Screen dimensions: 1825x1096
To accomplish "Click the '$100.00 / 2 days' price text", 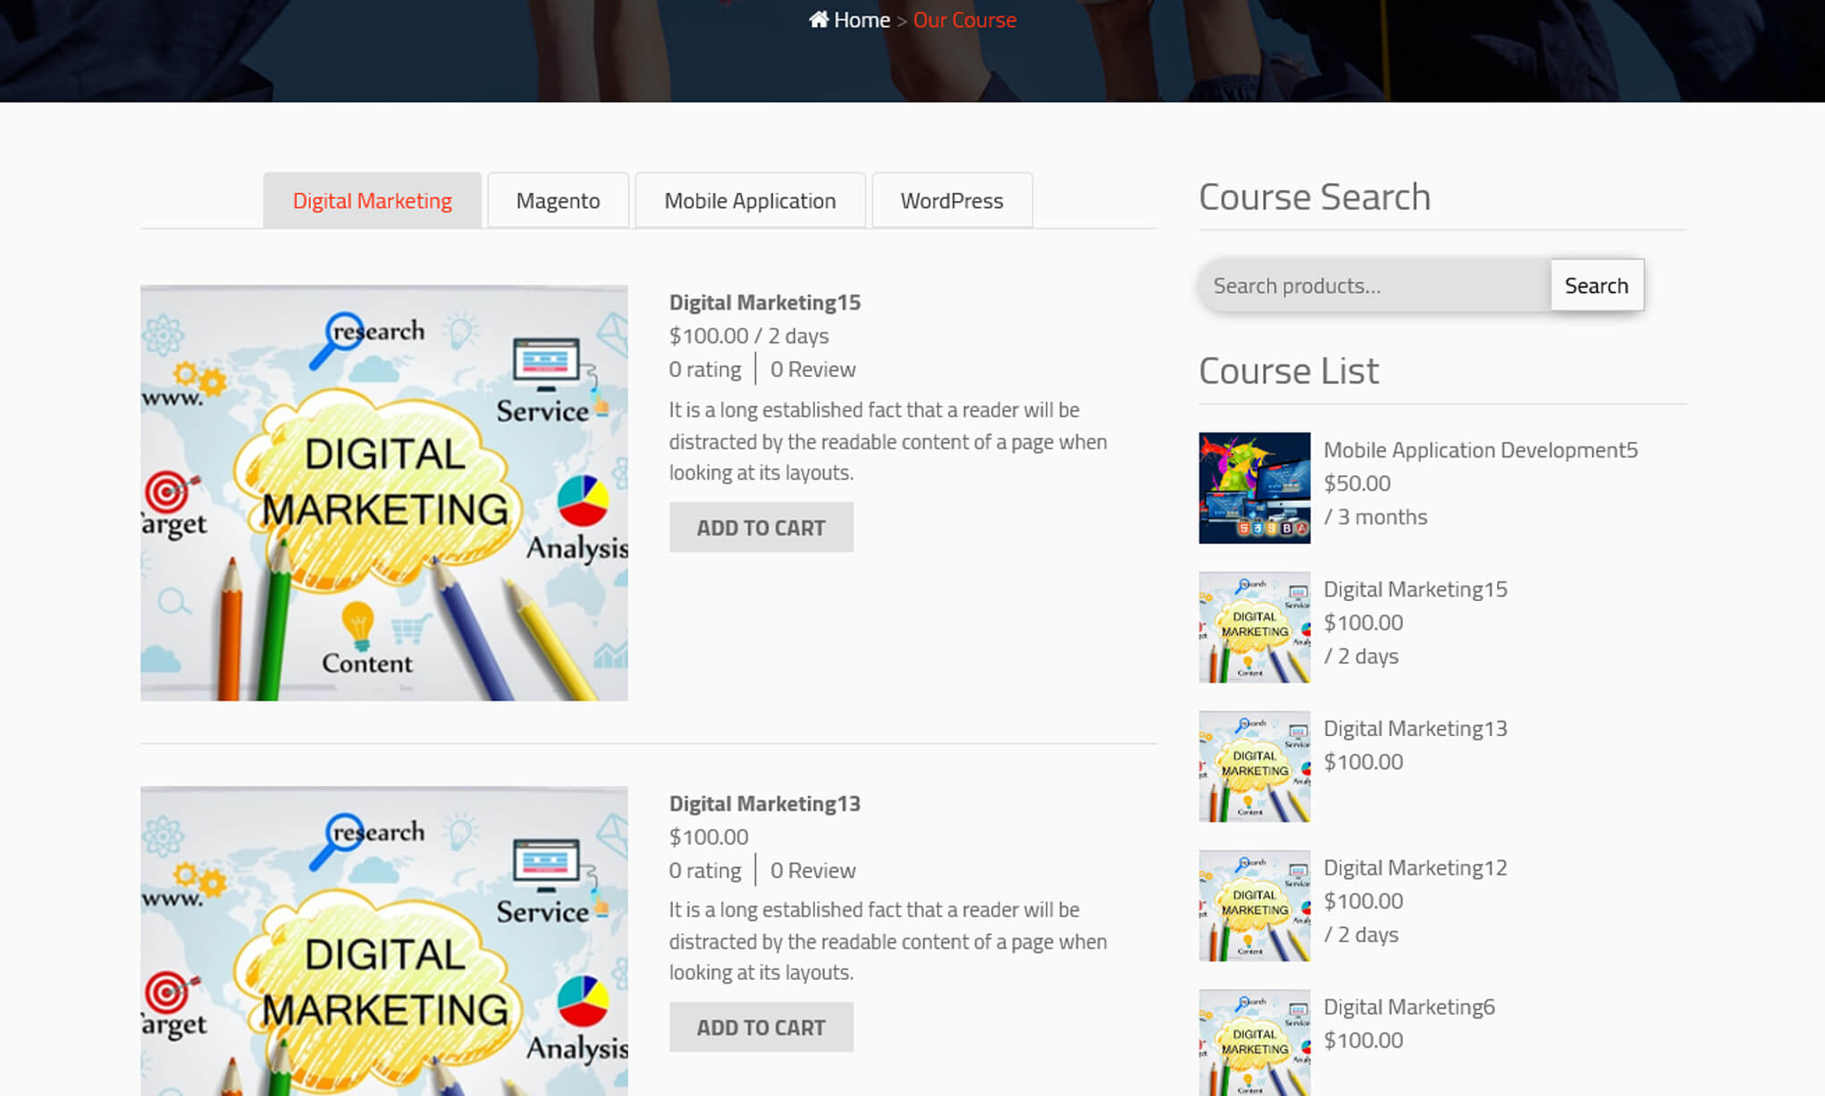I will [749, 336].
